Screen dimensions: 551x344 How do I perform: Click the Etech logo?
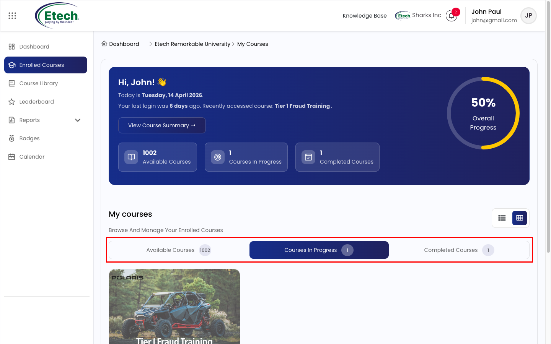[x=57, y=16]
